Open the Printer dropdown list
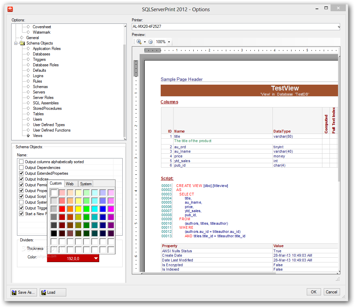The height and width of the screenshot is (308, 355). tap(338, 27)
